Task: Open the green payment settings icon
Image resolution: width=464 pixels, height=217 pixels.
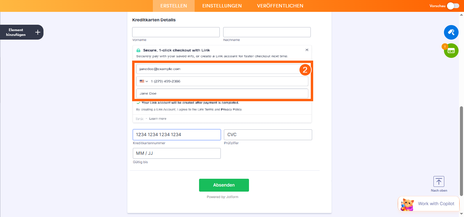Action: pos(451,50)
